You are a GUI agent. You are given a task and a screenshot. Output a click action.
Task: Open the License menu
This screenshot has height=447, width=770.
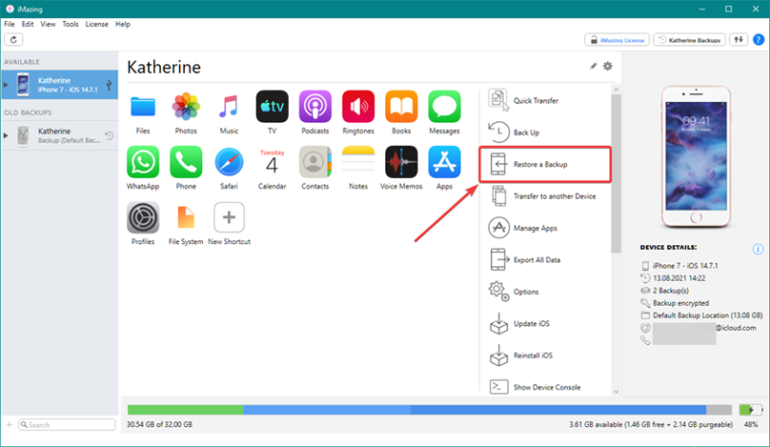tap(96, 23)
